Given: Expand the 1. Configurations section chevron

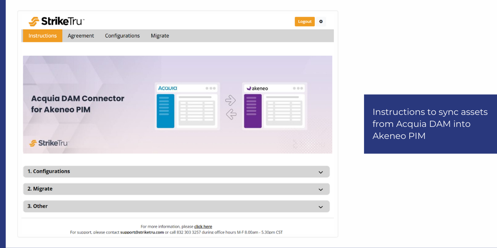Looking at the screenshot, I should tap(321, 172).
